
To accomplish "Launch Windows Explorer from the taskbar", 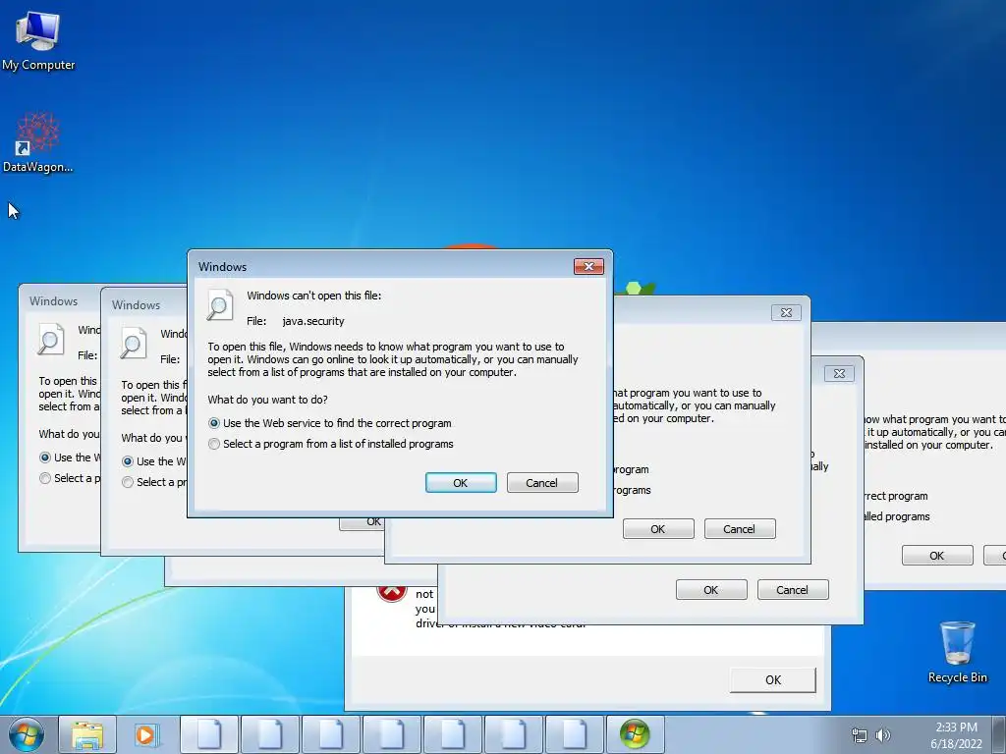I will click(x=87, y=734).
